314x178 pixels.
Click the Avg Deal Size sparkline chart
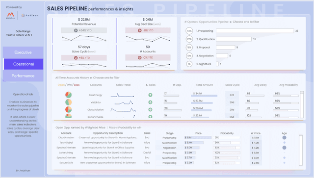148,39
